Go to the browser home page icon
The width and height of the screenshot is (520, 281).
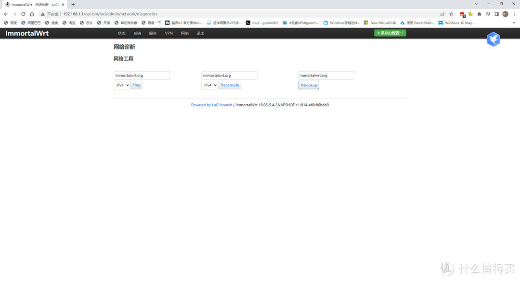tap(32, 14)
